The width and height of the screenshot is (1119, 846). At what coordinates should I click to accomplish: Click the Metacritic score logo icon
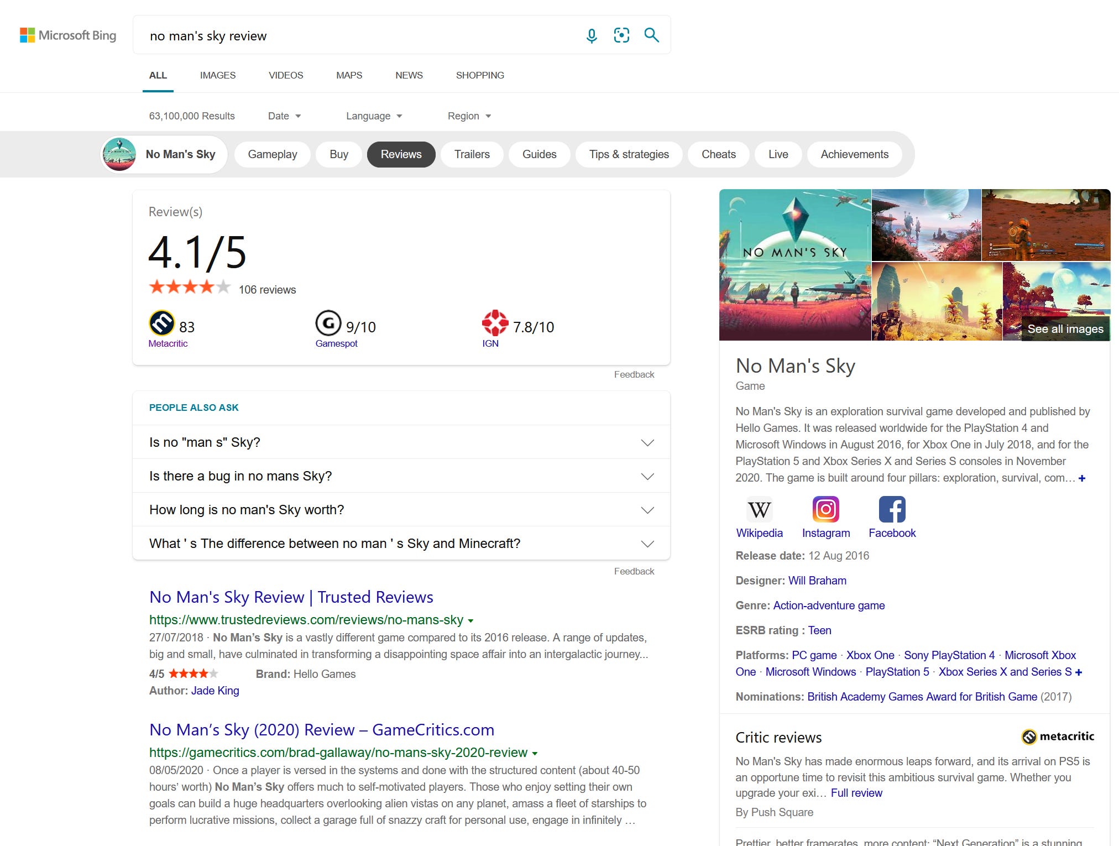click(162, 323)
